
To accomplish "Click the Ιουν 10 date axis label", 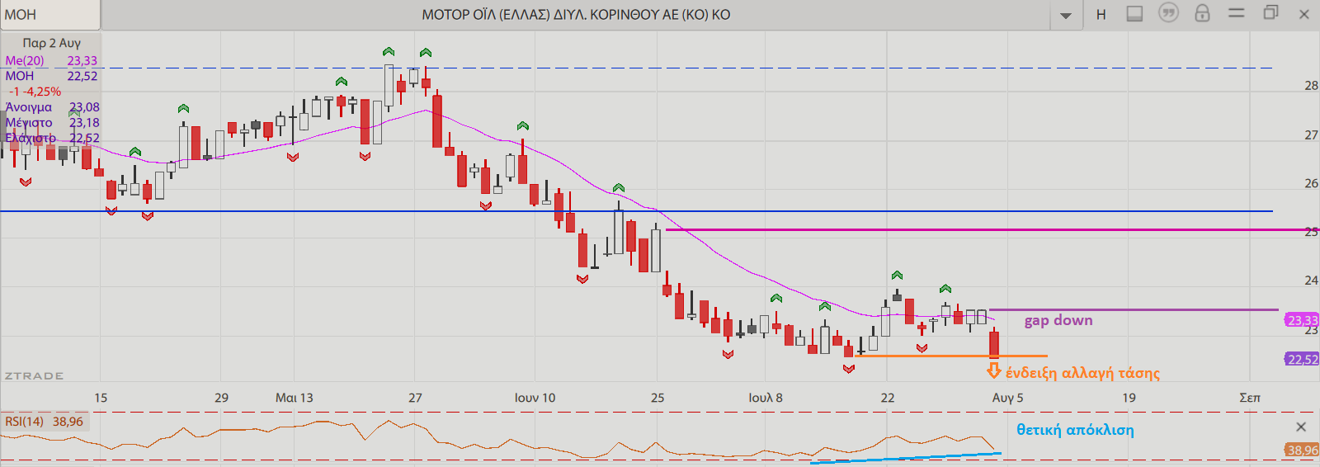I will pos(535,398).
